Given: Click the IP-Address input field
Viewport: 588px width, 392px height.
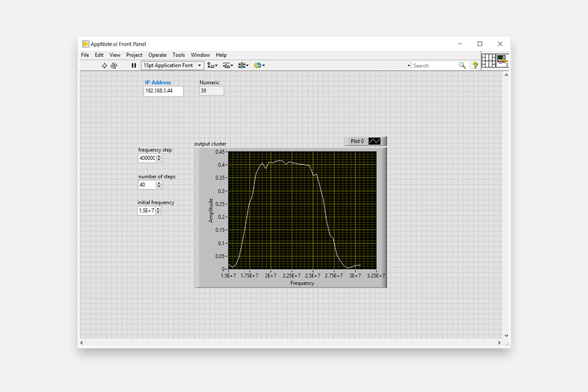Looking at the screenshot, I should click(x=163, y=91).
